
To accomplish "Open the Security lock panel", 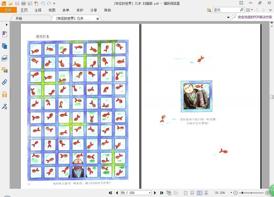I will 5,94.
